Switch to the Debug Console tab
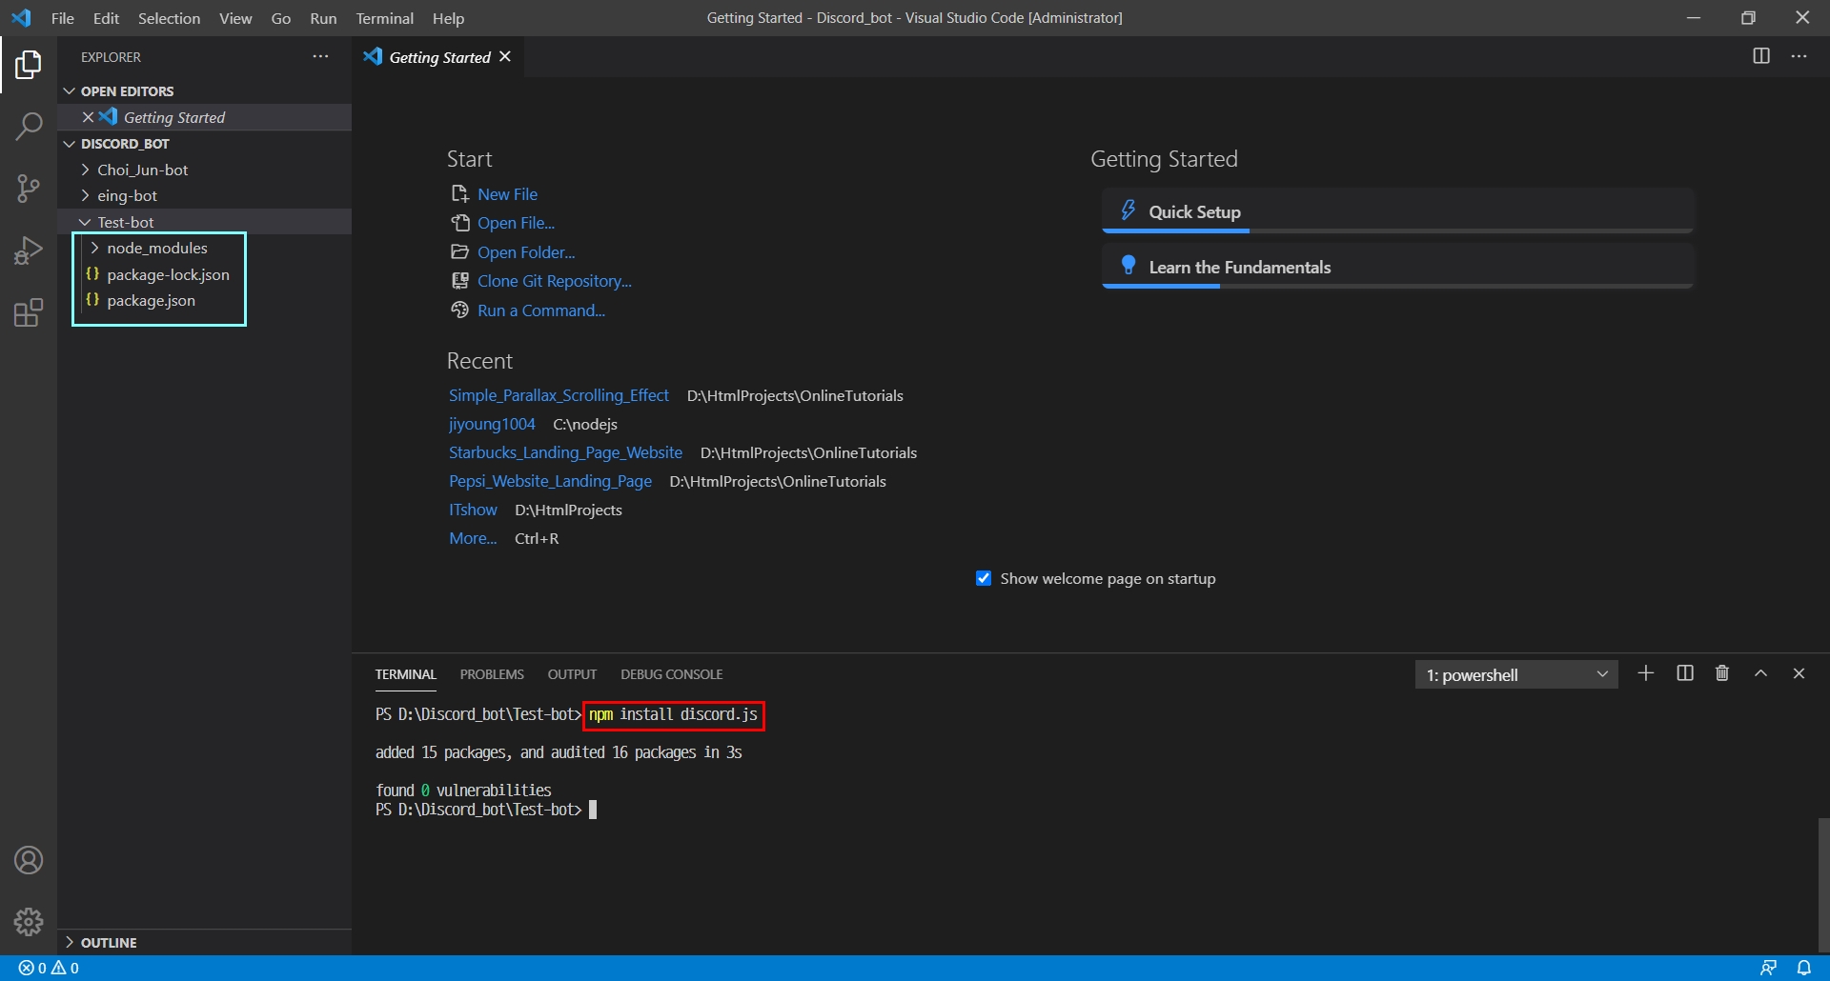The image size is (1830, 981). 672,674
